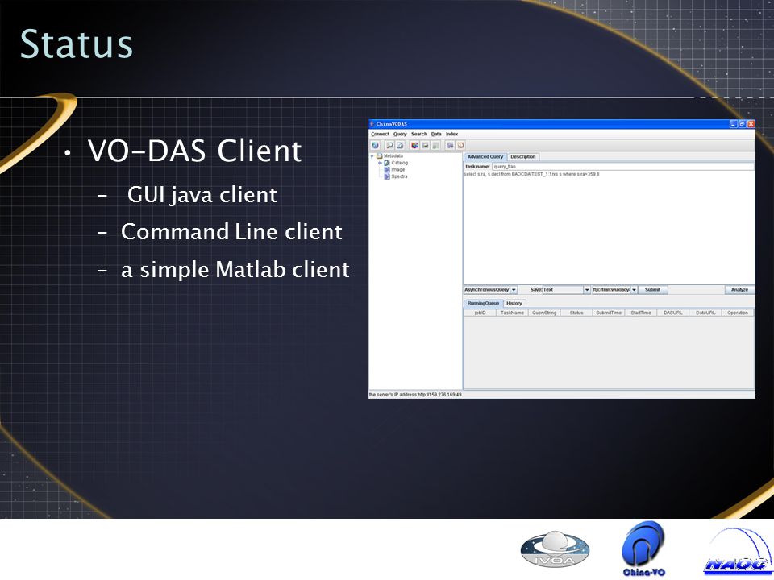Viewport: 774px width, 580px height.
Task: Click the Spectra node icon
Action: pyautogui.click(x=387, y=176)
